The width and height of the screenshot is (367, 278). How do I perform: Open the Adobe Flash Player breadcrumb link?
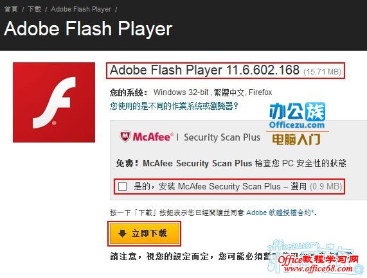(81, 9)
